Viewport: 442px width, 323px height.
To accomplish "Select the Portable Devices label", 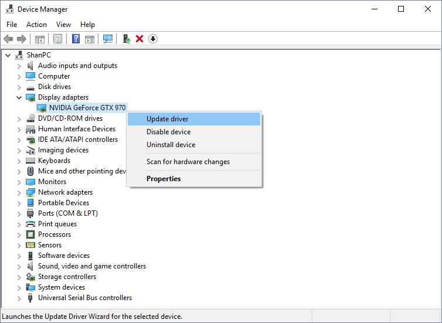I will tap(64, 203).
